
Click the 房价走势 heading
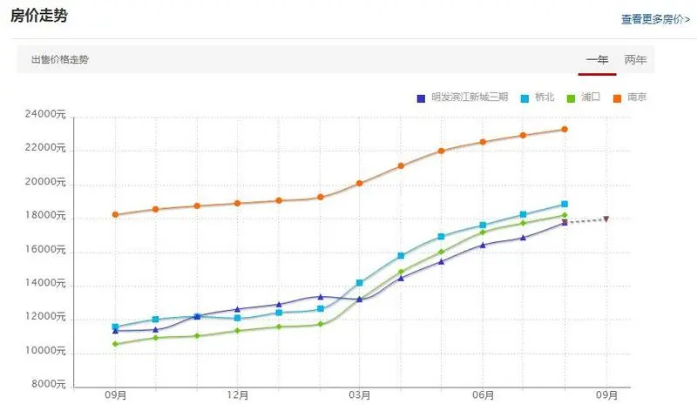38,16
